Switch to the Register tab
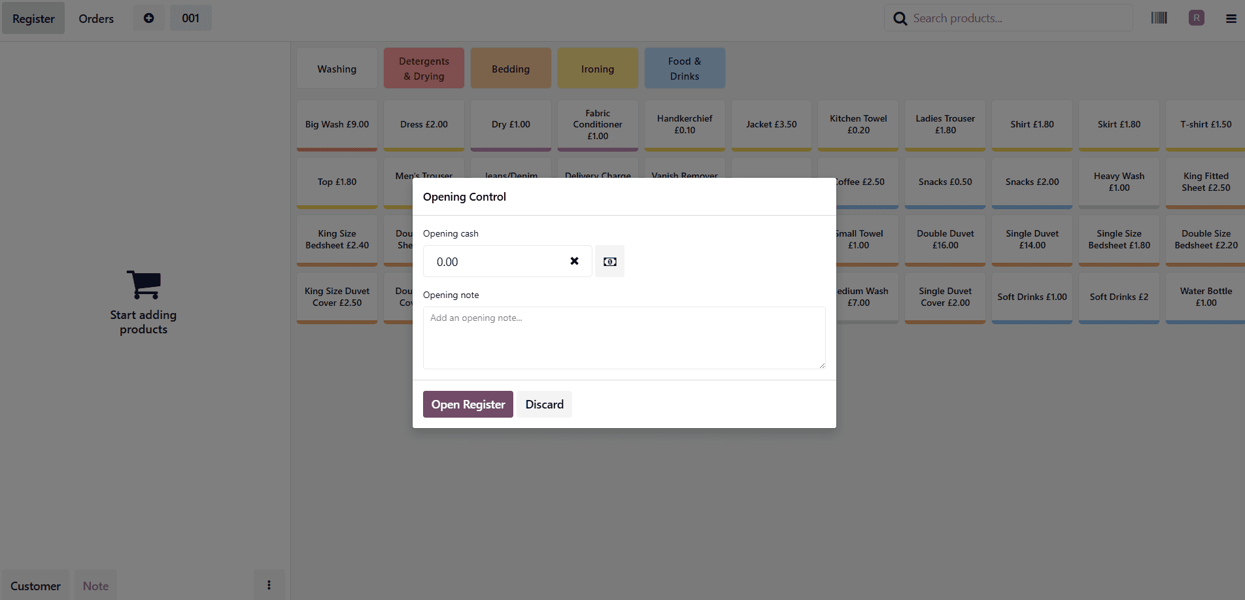Viewport: 1245px width, 600px height. coord(33,18)
